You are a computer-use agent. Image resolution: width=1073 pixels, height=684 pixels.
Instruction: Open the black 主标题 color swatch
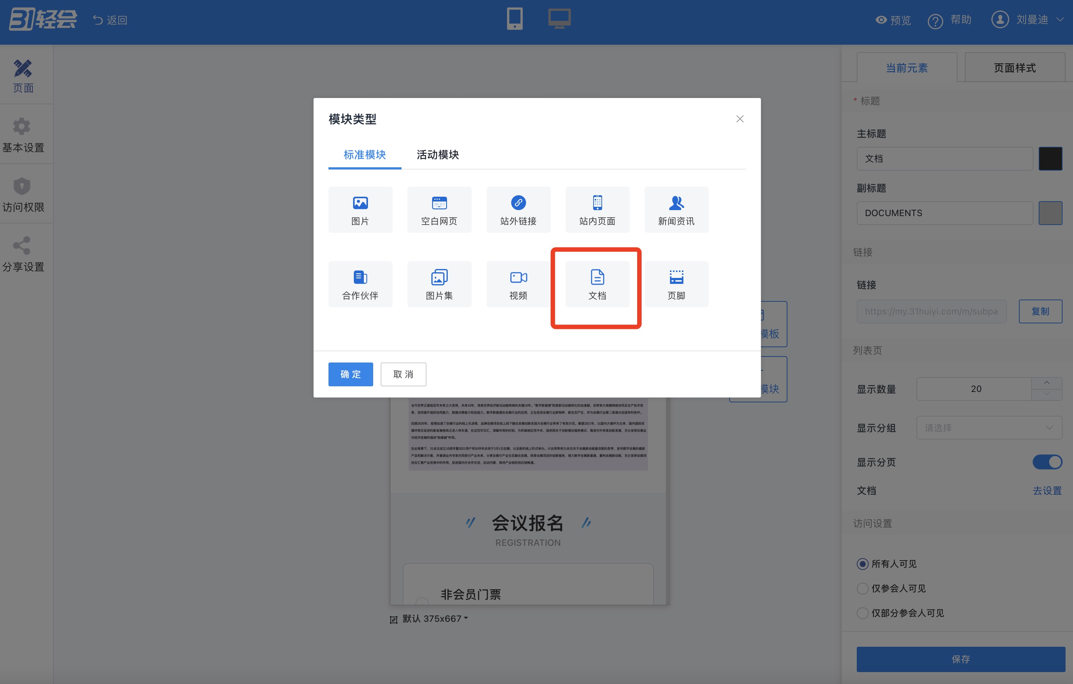(x=1050, y=159)
